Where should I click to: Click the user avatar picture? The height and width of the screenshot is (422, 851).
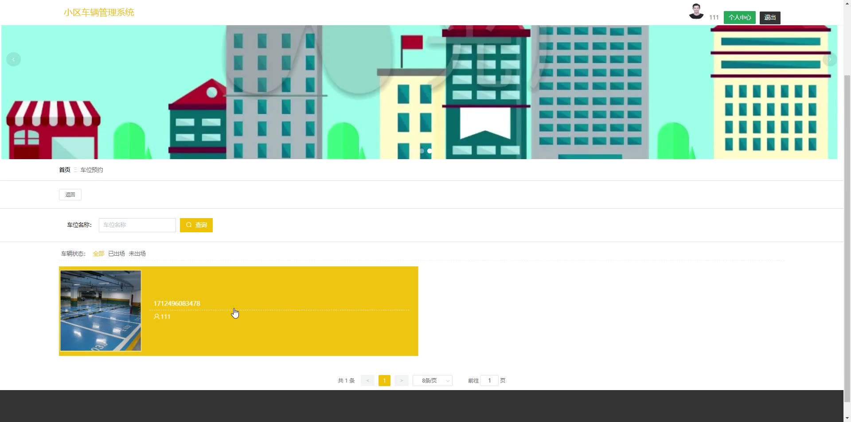coord(696,12)
